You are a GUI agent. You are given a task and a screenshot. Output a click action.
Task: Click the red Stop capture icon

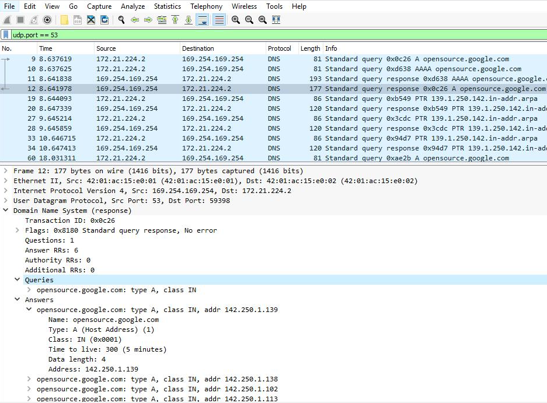tap(19, 19)
